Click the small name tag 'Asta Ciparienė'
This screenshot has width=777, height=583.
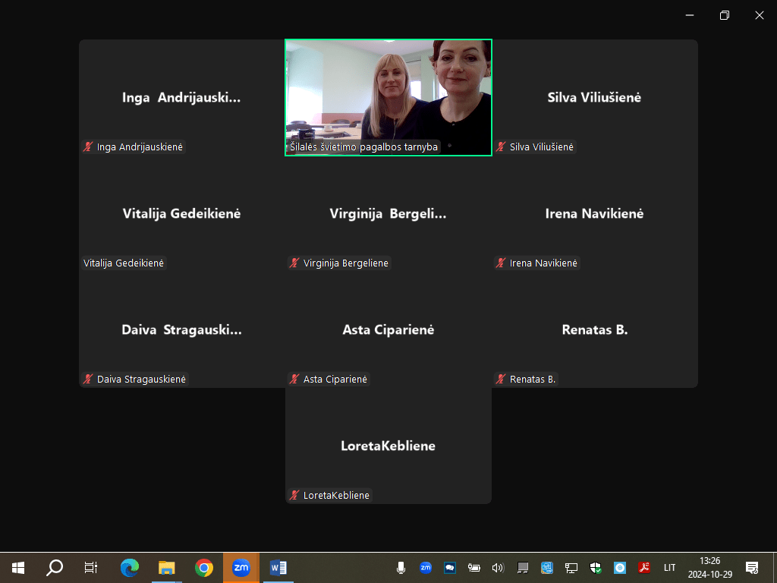click(x=329, y=380)
